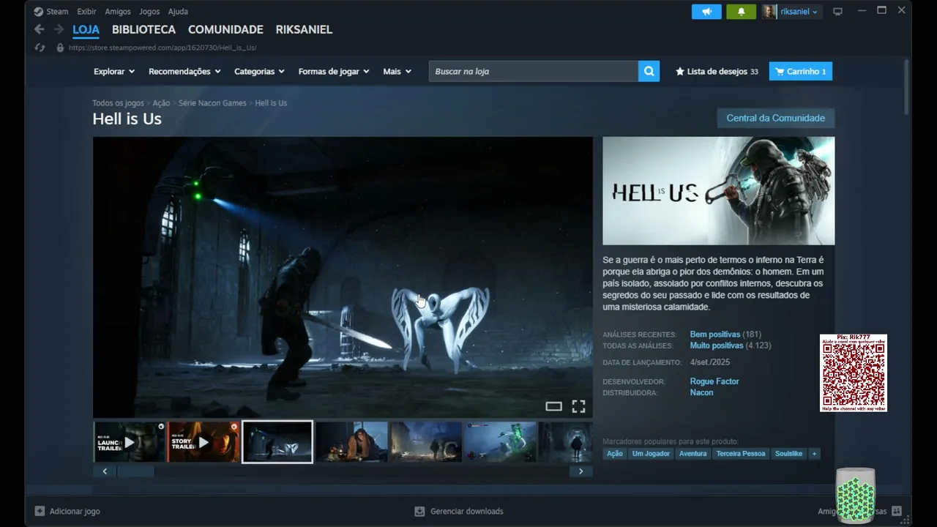Viewport: 937px width, 527px height.
Task: Click the page vertical scrollbar
Action: click(x=906, y=86)
